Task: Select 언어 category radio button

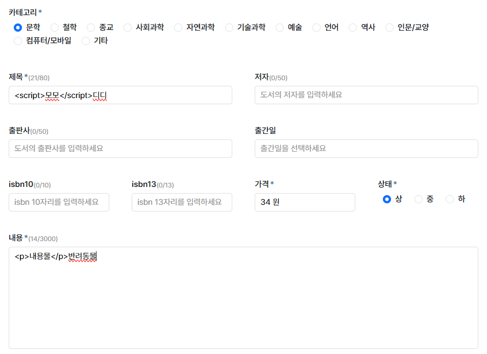Action: coord(316,28)
